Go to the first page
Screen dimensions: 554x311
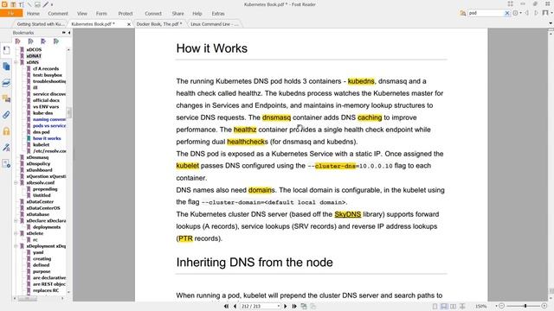(226, 306)
